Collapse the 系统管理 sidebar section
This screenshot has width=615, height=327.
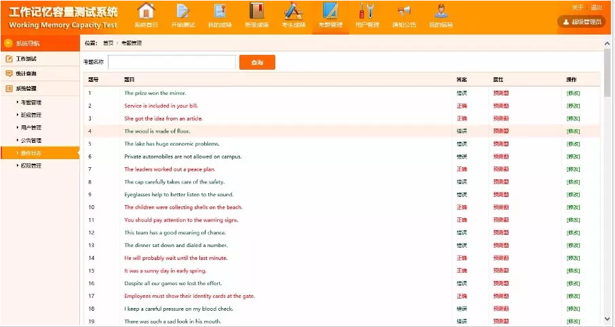[x=40, y=89]
